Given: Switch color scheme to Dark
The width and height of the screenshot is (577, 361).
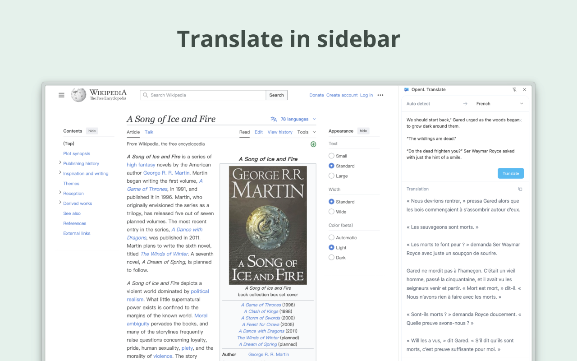Looking at the screenshot, I should (x=331, y=257).
